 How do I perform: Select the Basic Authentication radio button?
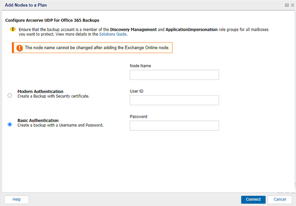tap(9, 125)
